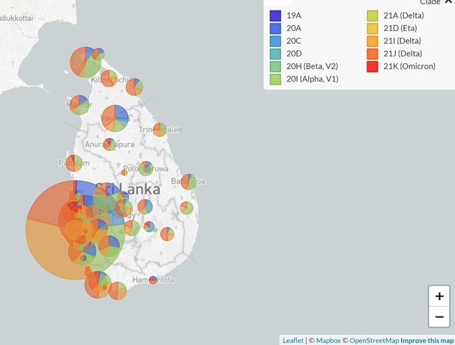Open the Mapbox attribution link

pyautogui.click(x=328, y=340)
